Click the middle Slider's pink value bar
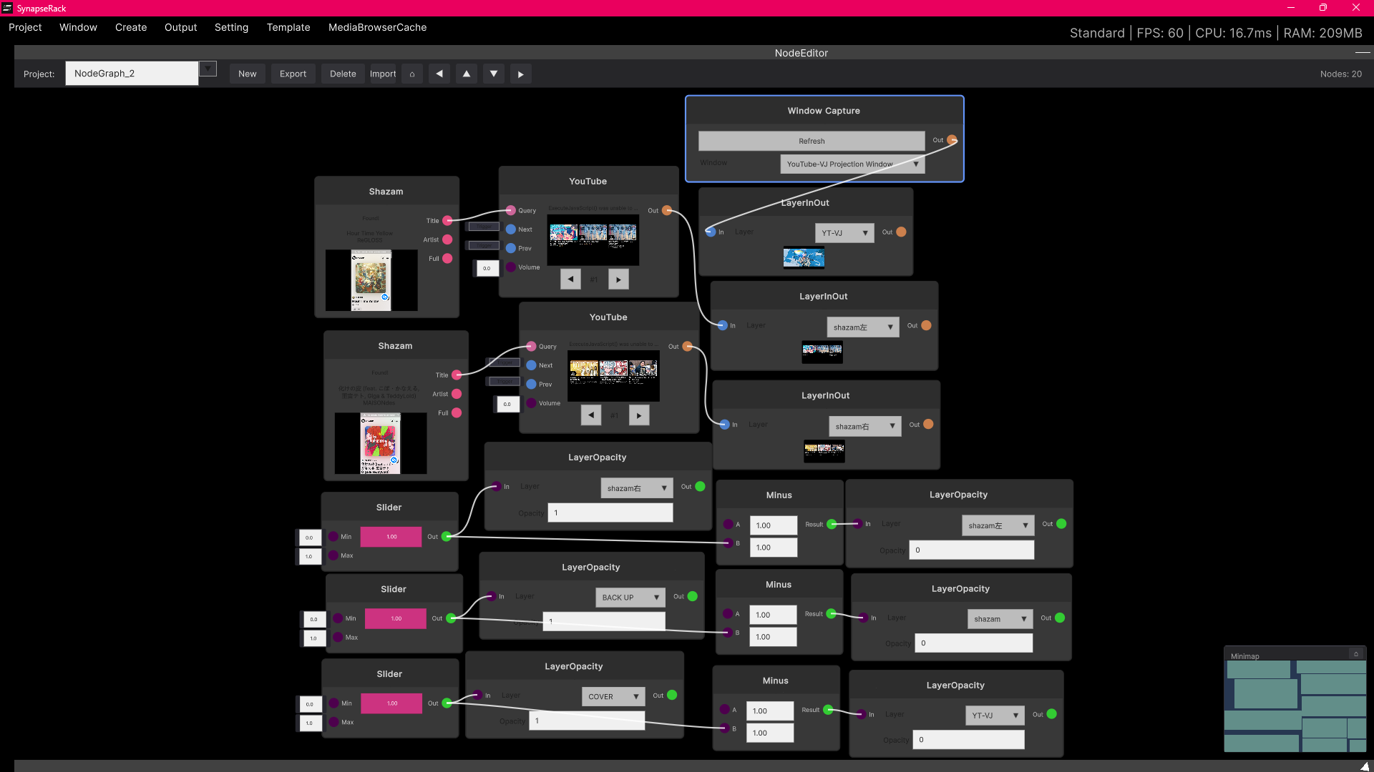Image resolution: width=1374 pixels, height=772 pixels. tap(396, 618)
